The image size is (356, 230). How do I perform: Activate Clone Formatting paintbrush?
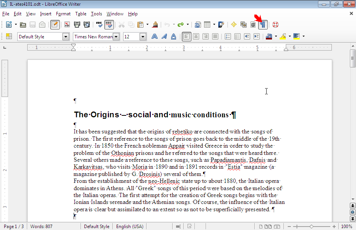[x=155, y=25]
